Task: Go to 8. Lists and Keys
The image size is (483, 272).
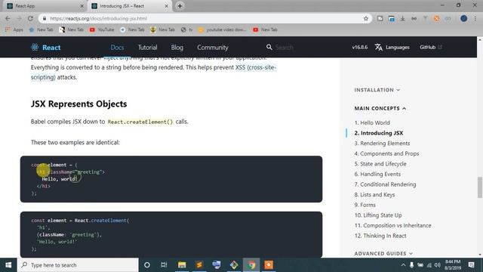Action: (x=374, y=195)
